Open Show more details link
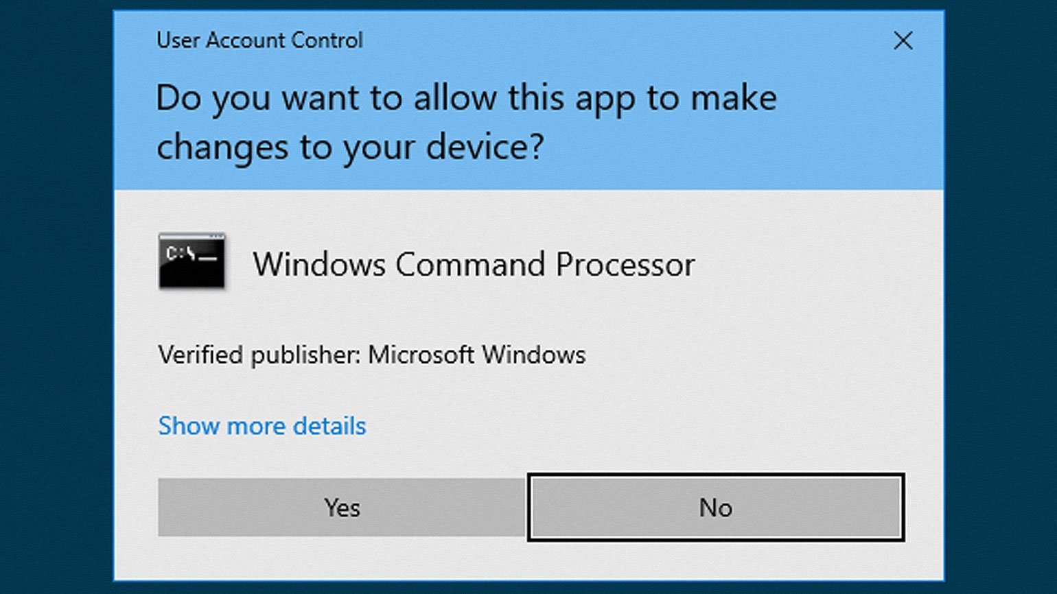 click(x=262, y=426)
